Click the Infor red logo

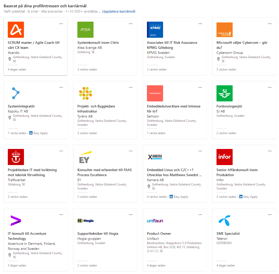(225, 157)
